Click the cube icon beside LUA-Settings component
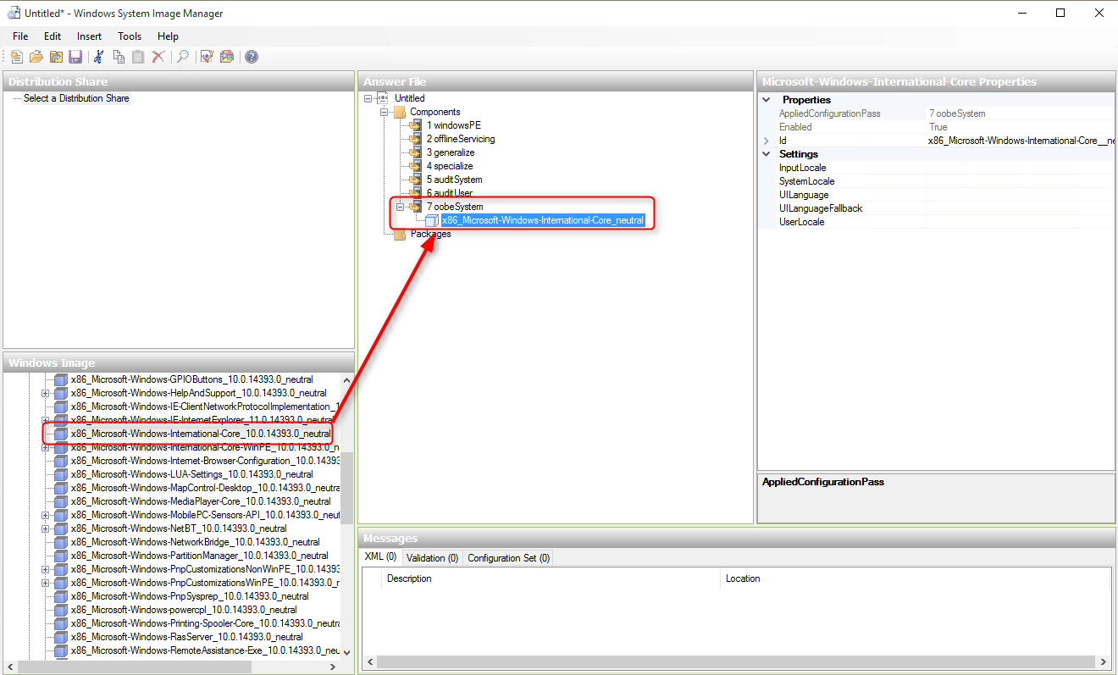The width and height of the screenshot is (1118, 675). pyautogui.click(x=61, y=474)
